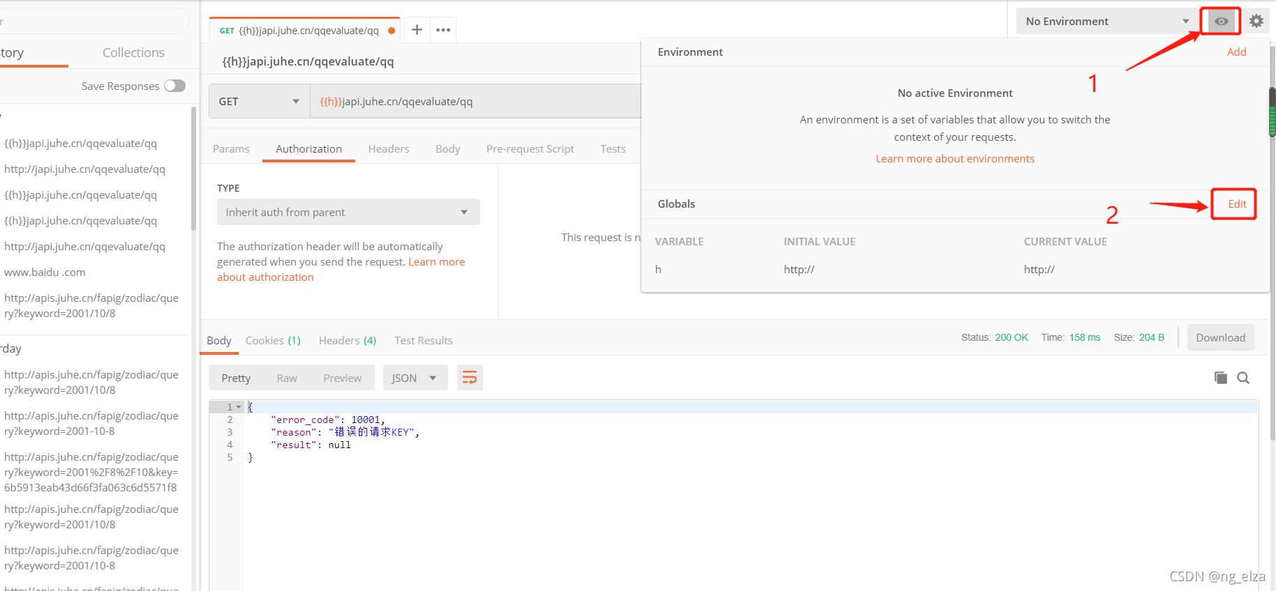
Task: Open the manage environments gear icon
Action: [1256, 22]
